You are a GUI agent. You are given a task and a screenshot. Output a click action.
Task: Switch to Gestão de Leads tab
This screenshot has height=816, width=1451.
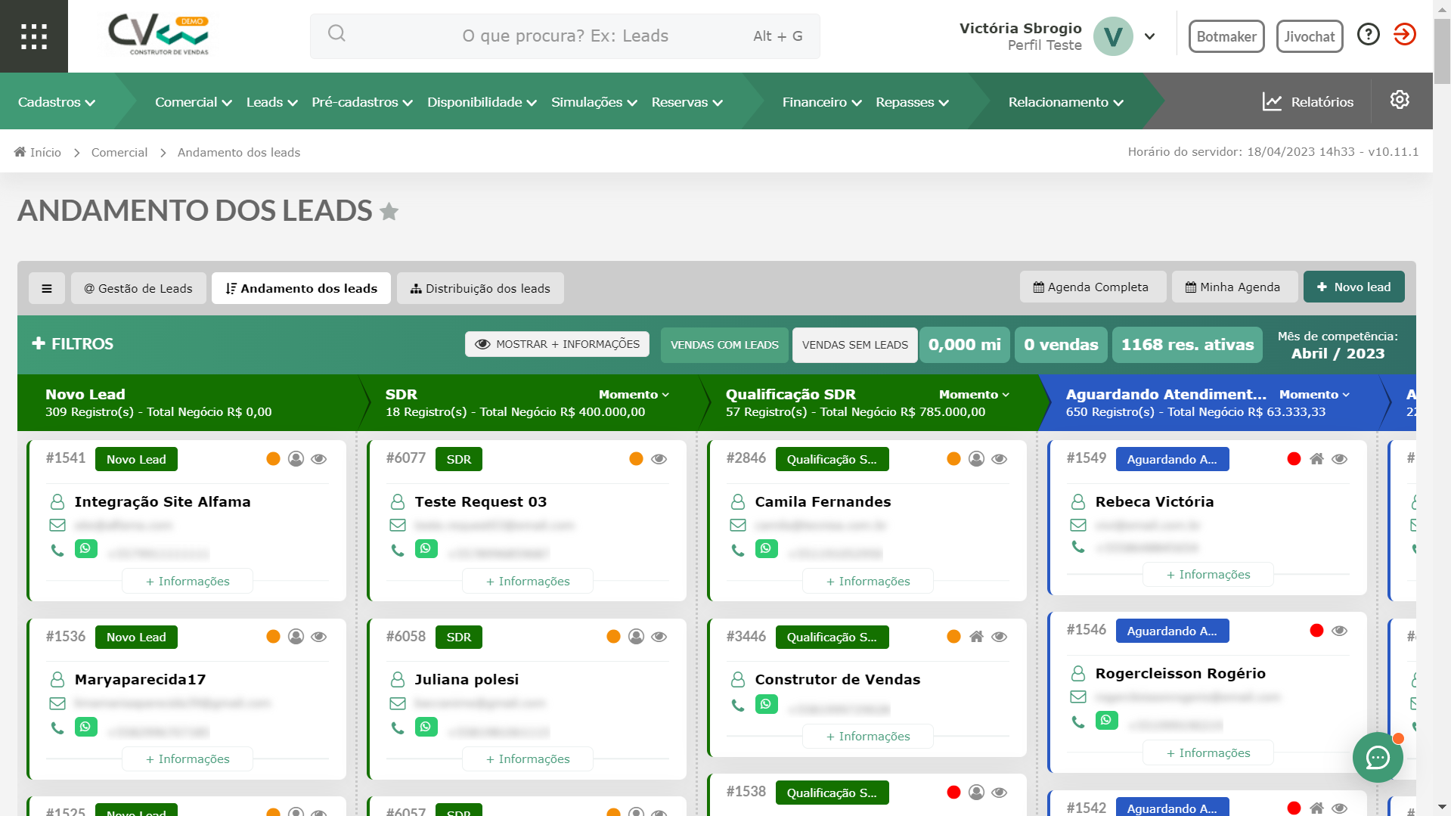coord(138,288)
